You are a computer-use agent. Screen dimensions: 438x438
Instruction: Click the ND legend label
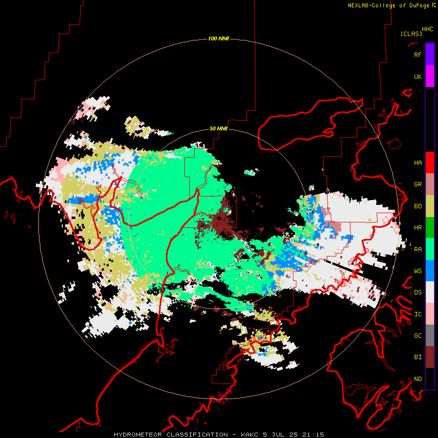(x=418, y=379)
